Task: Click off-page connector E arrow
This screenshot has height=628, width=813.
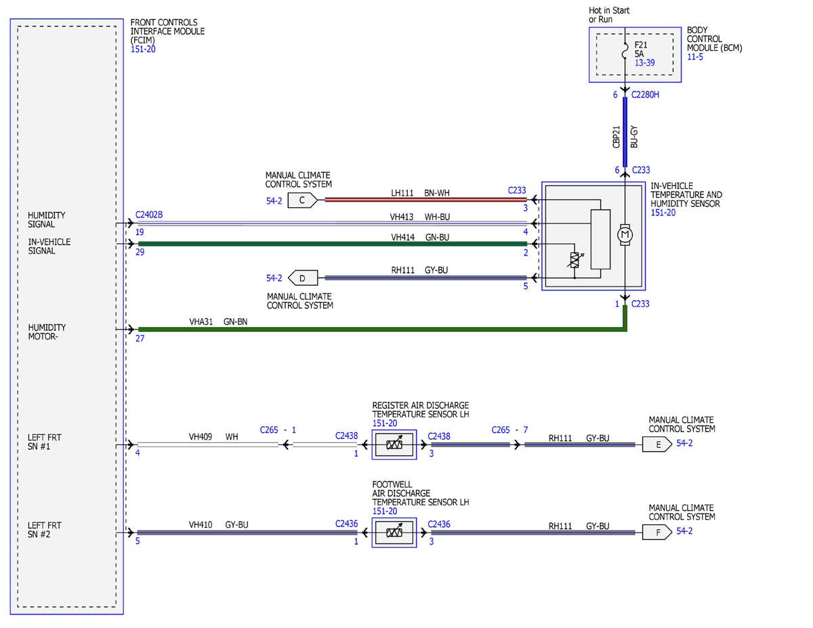Action: 658,445
